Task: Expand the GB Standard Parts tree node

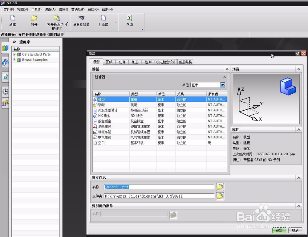Action: coord(14,54)
